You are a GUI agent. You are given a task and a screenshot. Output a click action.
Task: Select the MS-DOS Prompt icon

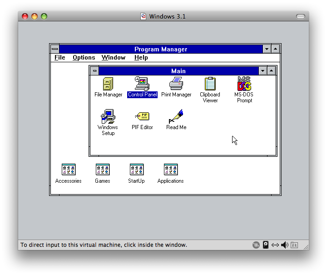point(244,84)
